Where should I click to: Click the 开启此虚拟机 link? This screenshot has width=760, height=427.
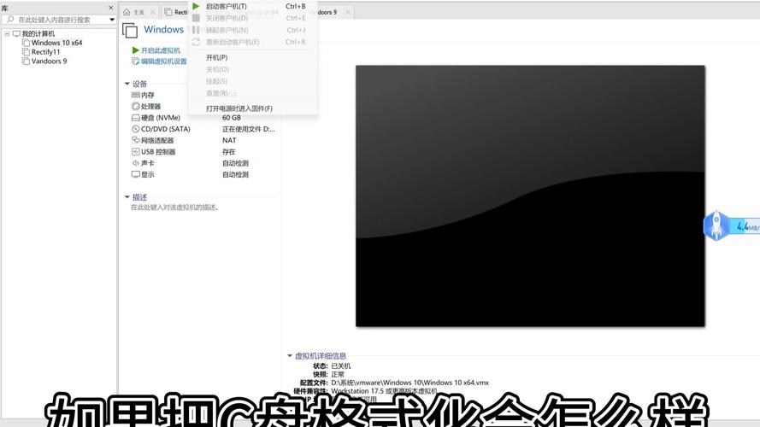click(160, 50)
